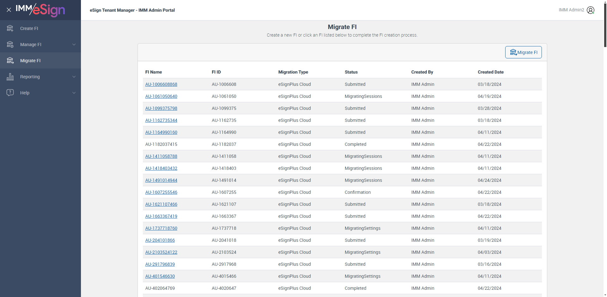Select the completed FI name AU-1182037415
The image size is (607, 297).
click(161, 144)
